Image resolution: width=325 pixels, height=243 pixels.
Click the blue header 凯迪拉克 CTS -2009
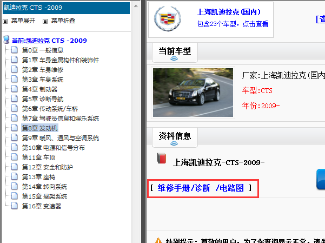tap(66, 8)
